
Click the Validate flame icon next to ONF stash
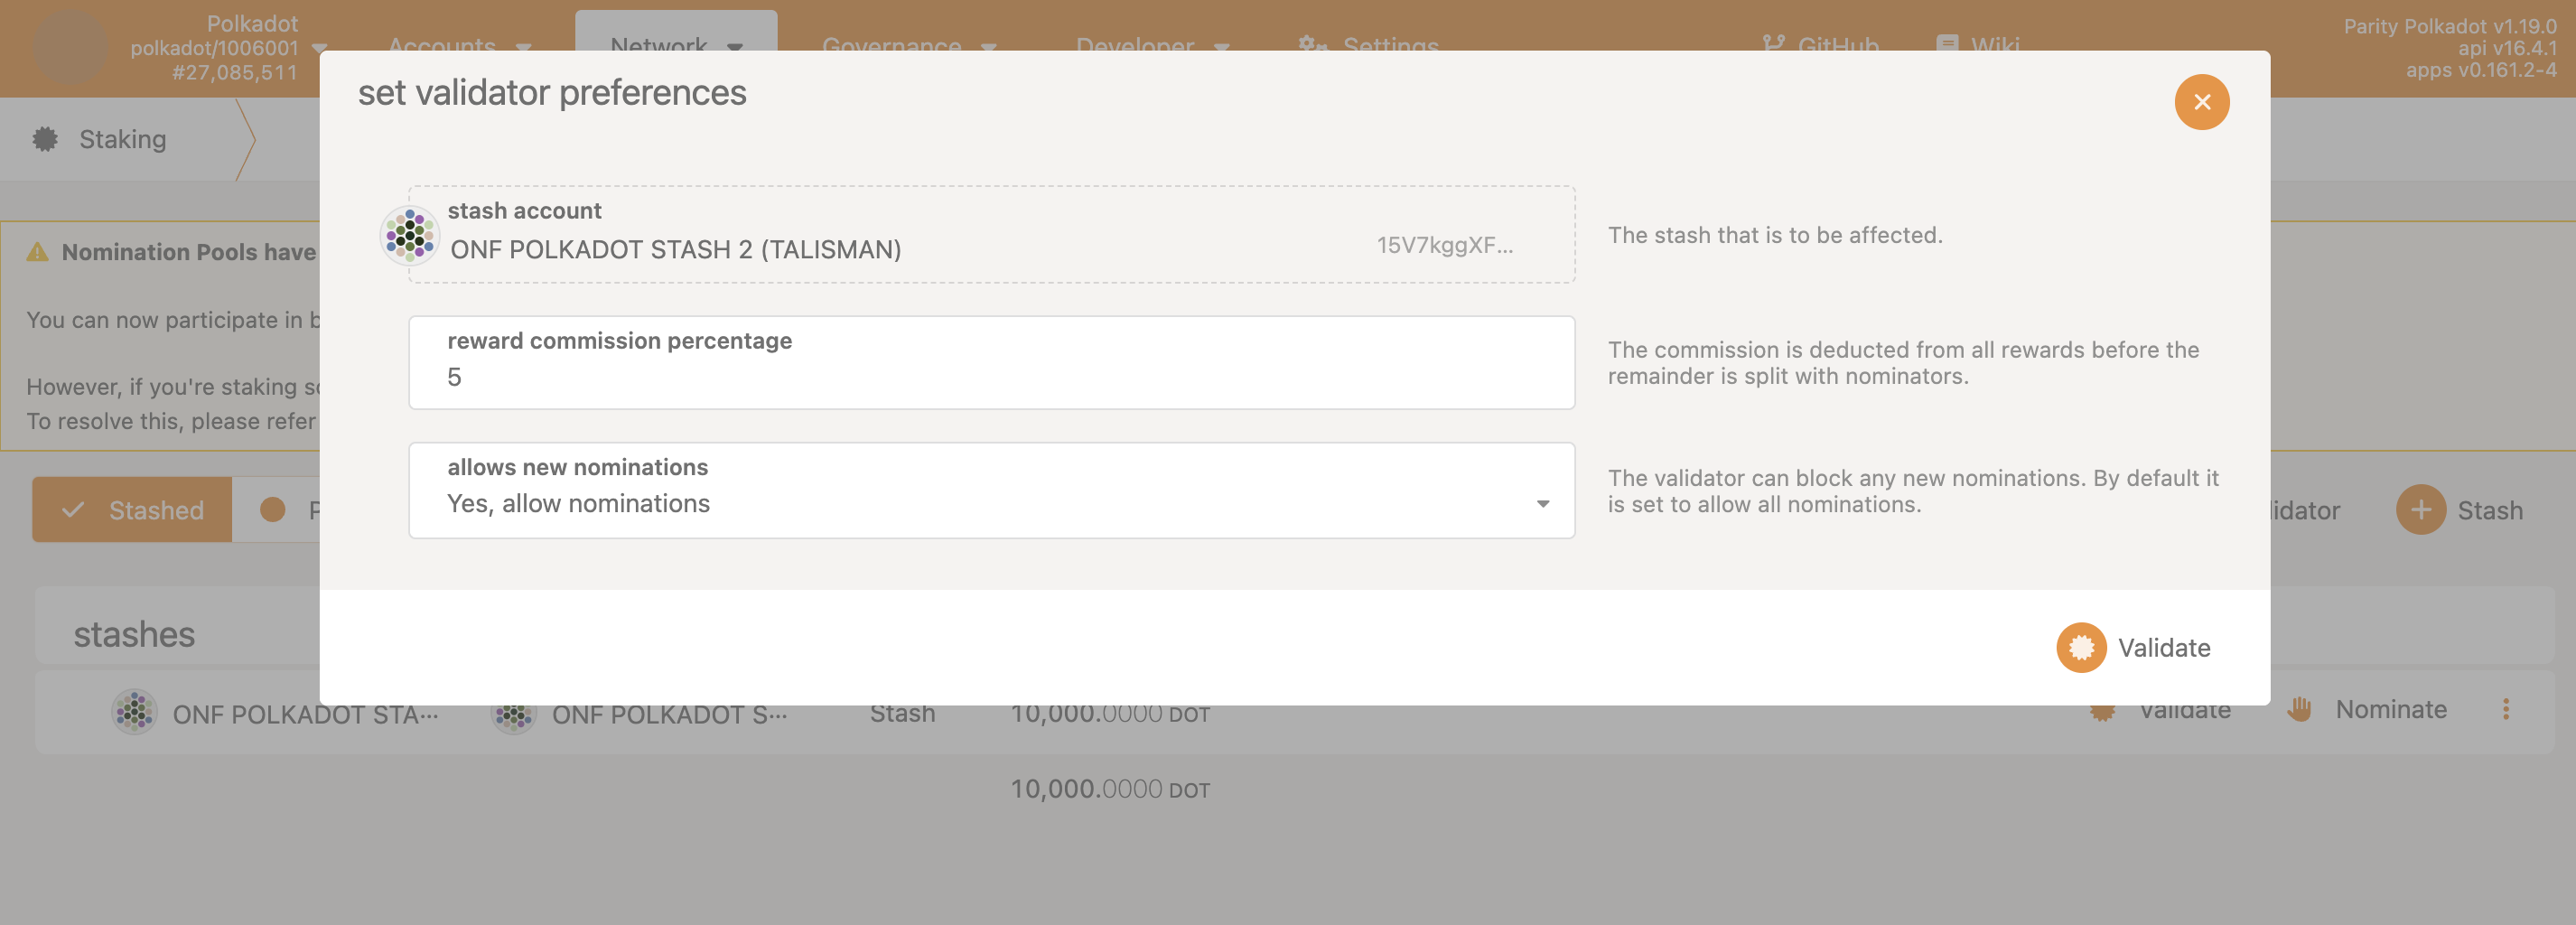tap(2101, 710)
